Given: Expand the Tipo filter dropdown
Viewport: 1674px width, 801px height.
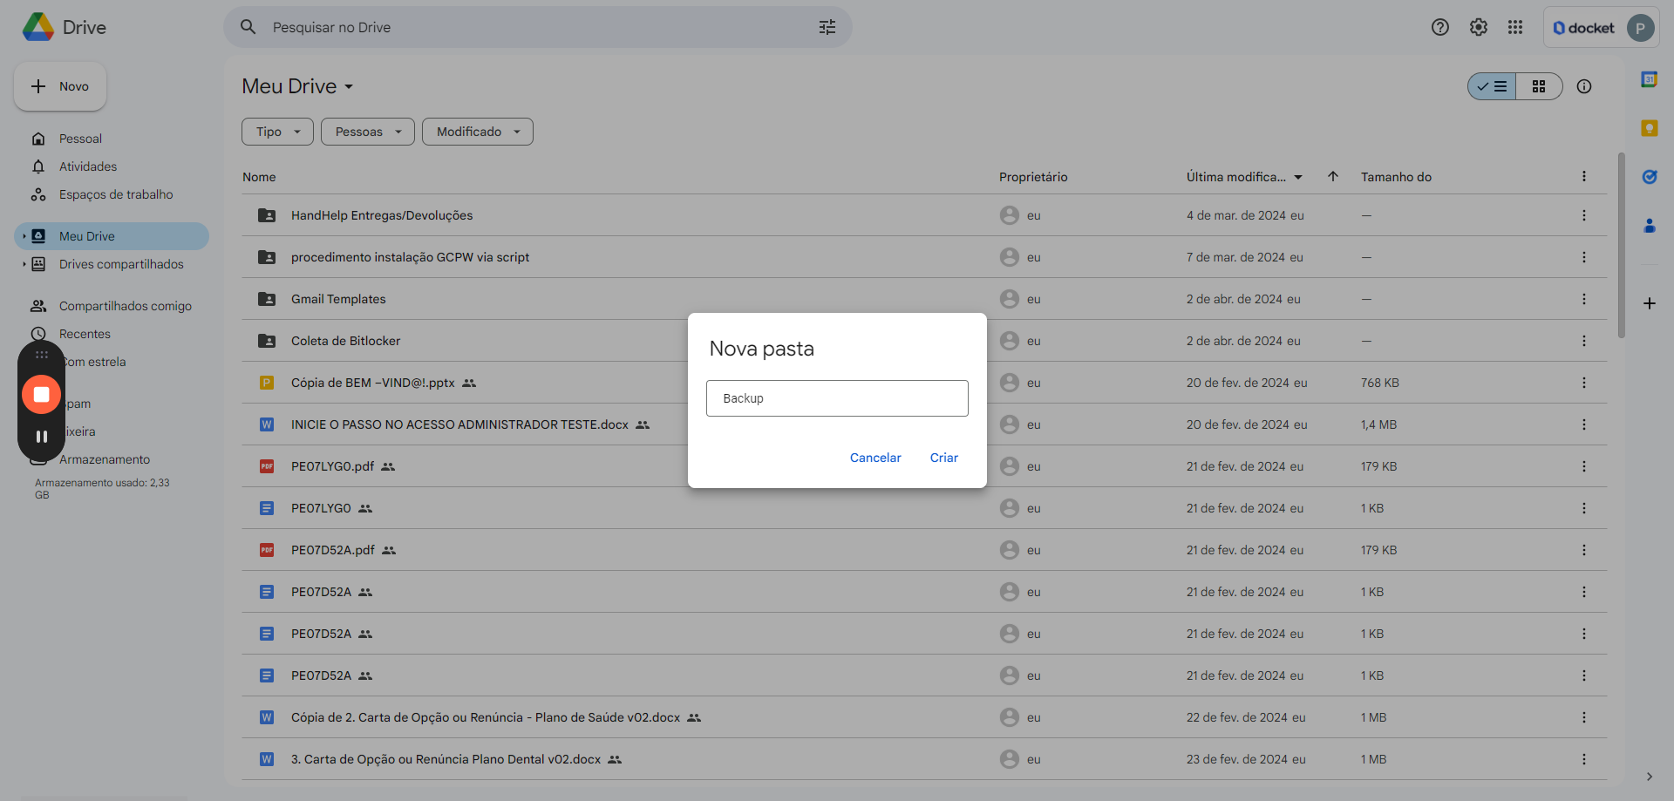Looking at the screenshot, I should click(277, 132).
